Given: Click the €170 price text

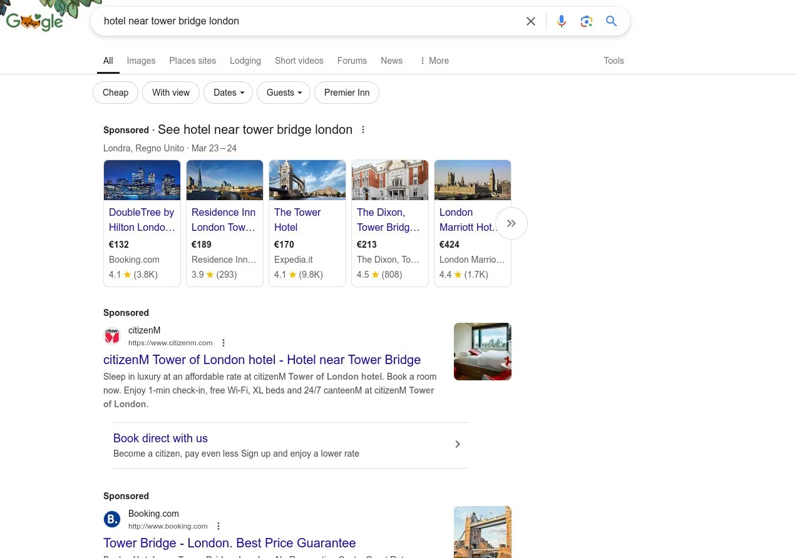Looking at the screenshot, I should [x=284, y=245].
